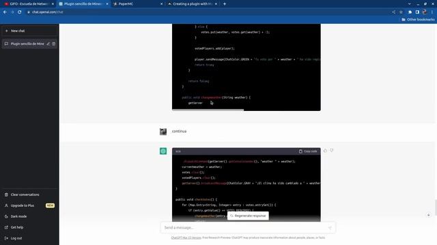437x245 pixels.
Task: Start a New chat in the sidebar
Action: [x=29, y=31]
